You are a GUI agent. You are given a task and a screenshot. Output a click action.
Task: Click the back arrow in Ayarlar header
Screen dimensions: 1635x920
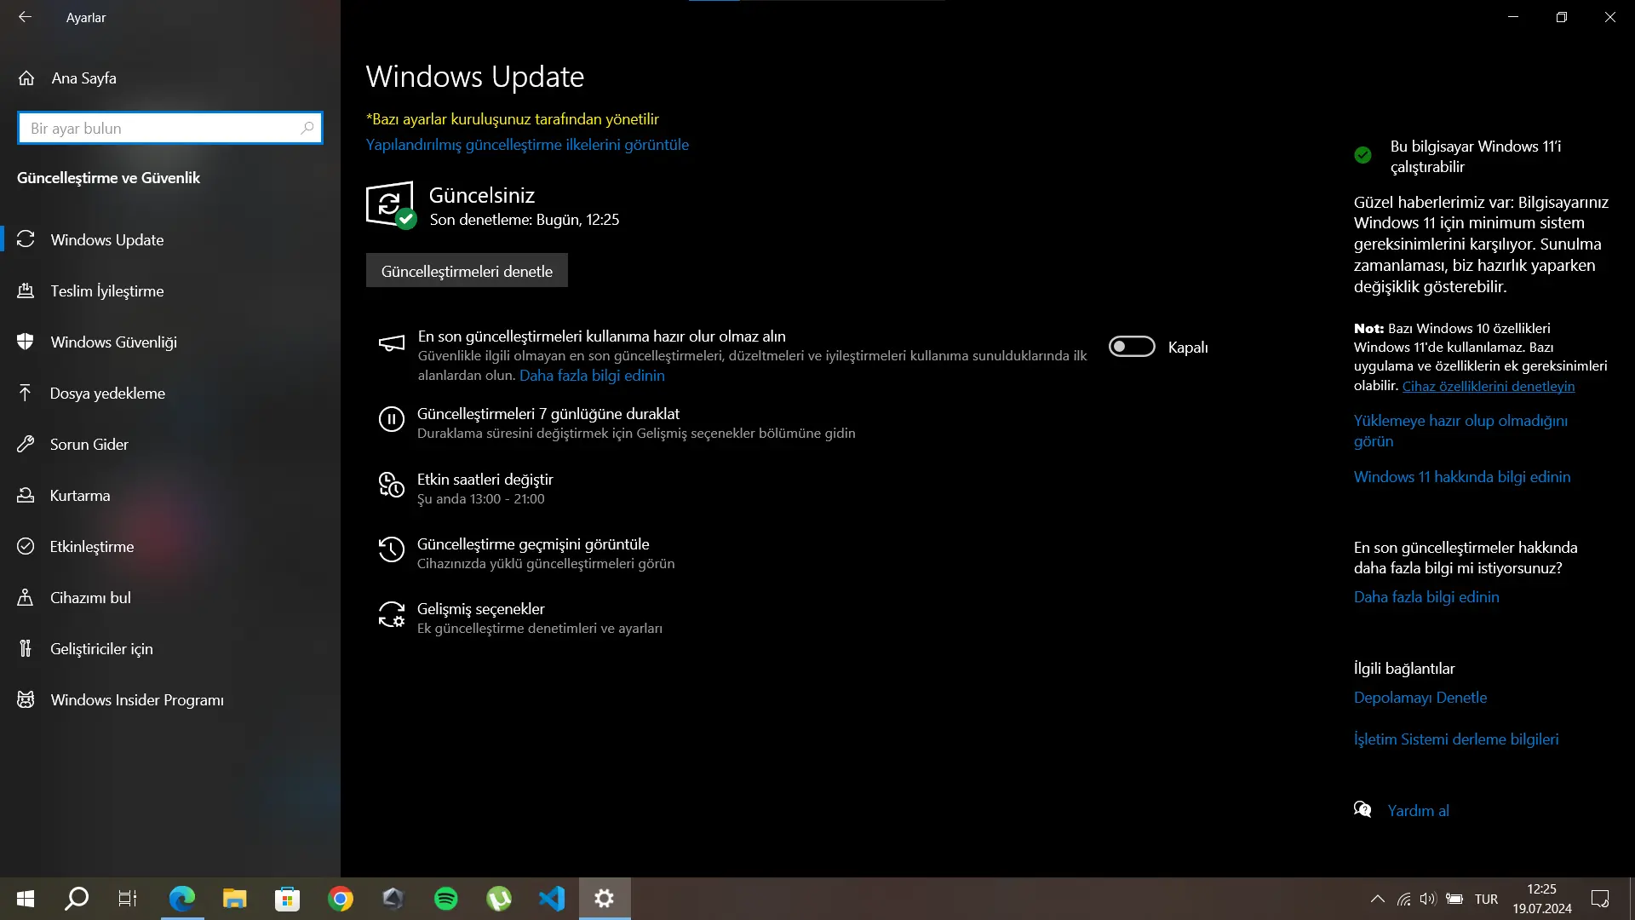26,17
